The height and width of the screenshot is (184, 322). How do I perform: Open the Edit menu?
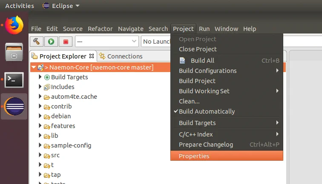click(x=52, y=29)
